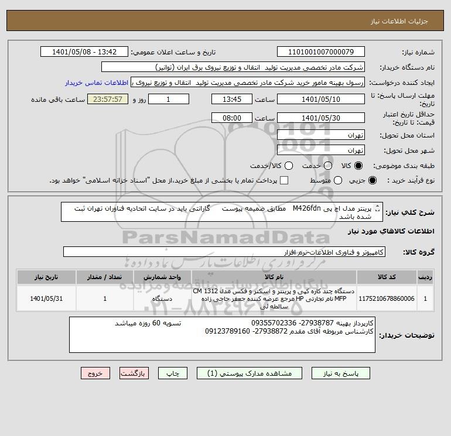This screenshot has width=451, height=436.
Task: Use the description box scroll arrows
Action: (378, 208)
